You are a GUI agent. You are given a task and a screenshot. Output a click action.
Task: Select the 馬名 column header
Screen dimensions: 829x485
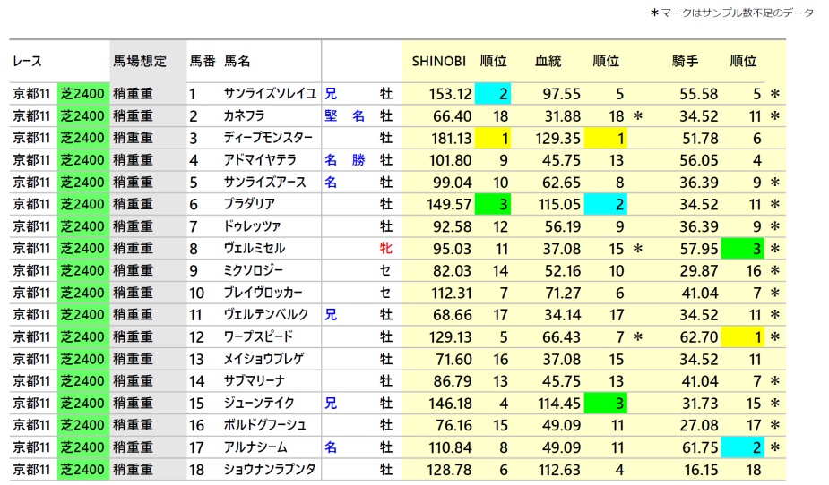pyautogui.click(x=237, y=62)
